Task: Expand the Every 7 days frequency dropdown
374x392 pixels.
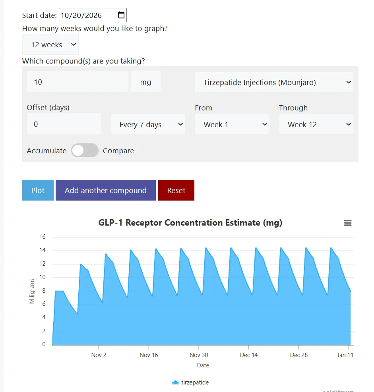Action: [148, 124]
